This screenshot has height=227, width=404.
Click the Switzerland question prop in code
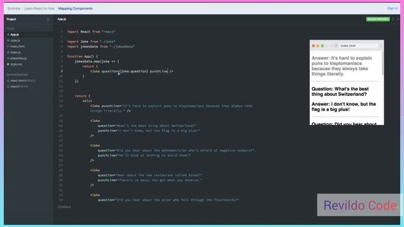(147, 126)
